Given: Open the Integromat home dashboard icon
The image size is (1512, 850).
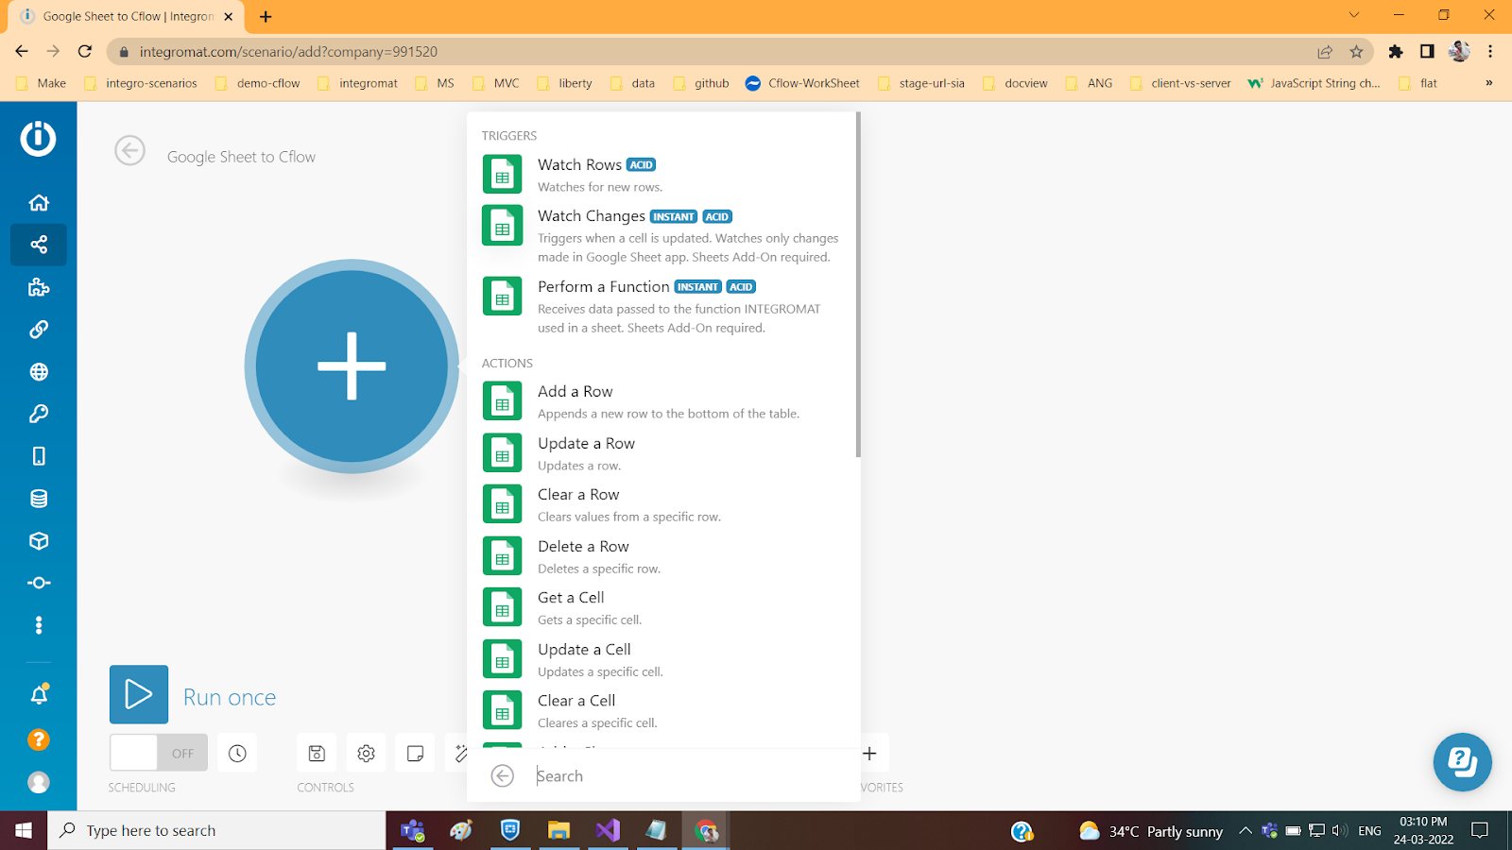Looking at the screenshot, I should click(39, 203).
